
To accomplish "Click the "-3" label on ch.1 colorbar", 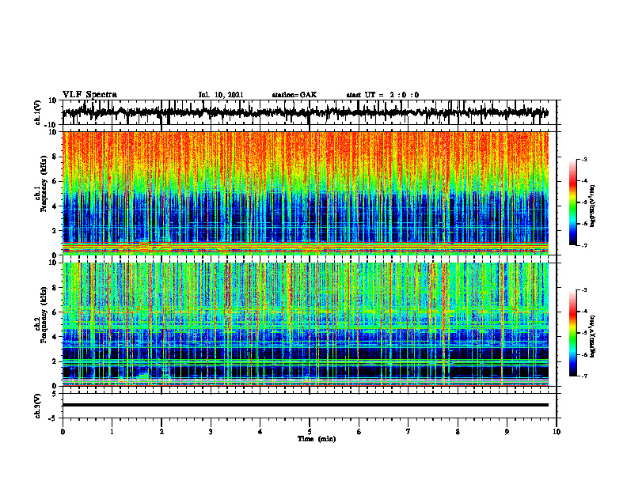I will click(x=583, y=159).
